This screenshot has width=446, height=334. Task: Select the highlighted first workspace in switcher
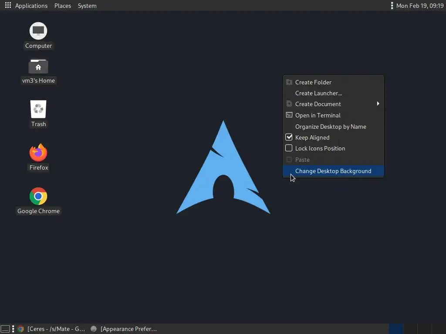tap(396, 329)
